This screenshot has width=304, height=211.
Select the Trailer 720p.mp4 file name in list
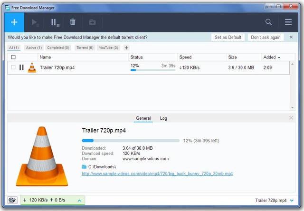[x=57, y=67]
